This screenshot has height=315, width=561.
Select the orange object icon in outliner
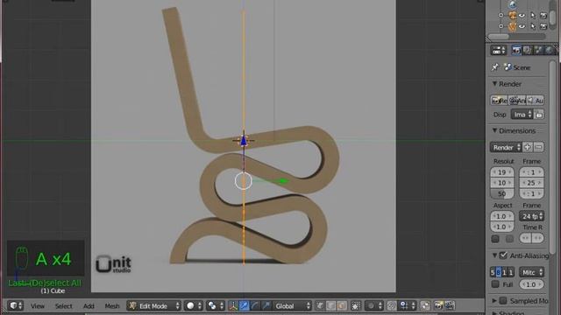pyautogui.click(x=512, y=16)
